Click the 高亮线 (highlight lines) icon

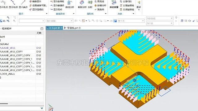tap(96, 2)
